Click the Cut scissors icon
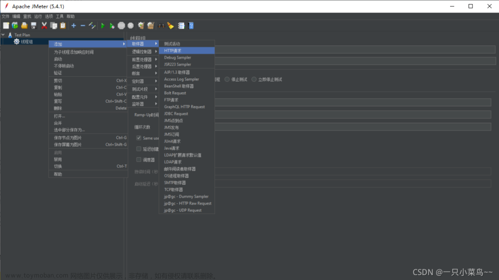The image size is (499, 280). 44,25
